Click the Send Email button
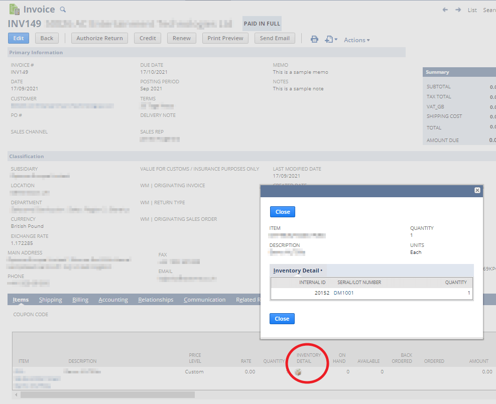Viewport: 496px width, 404px height. (x=275, y=38)
